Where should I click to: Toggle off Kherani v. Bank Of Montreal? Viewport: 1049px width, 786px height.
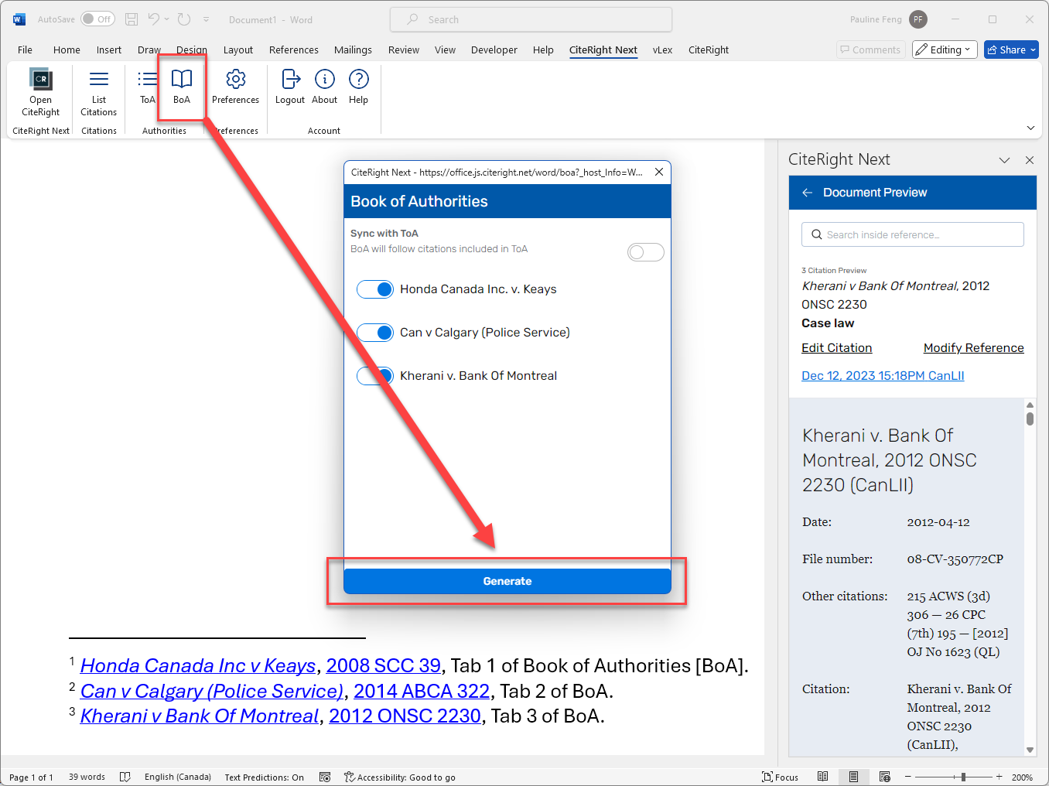click(375, 376)
